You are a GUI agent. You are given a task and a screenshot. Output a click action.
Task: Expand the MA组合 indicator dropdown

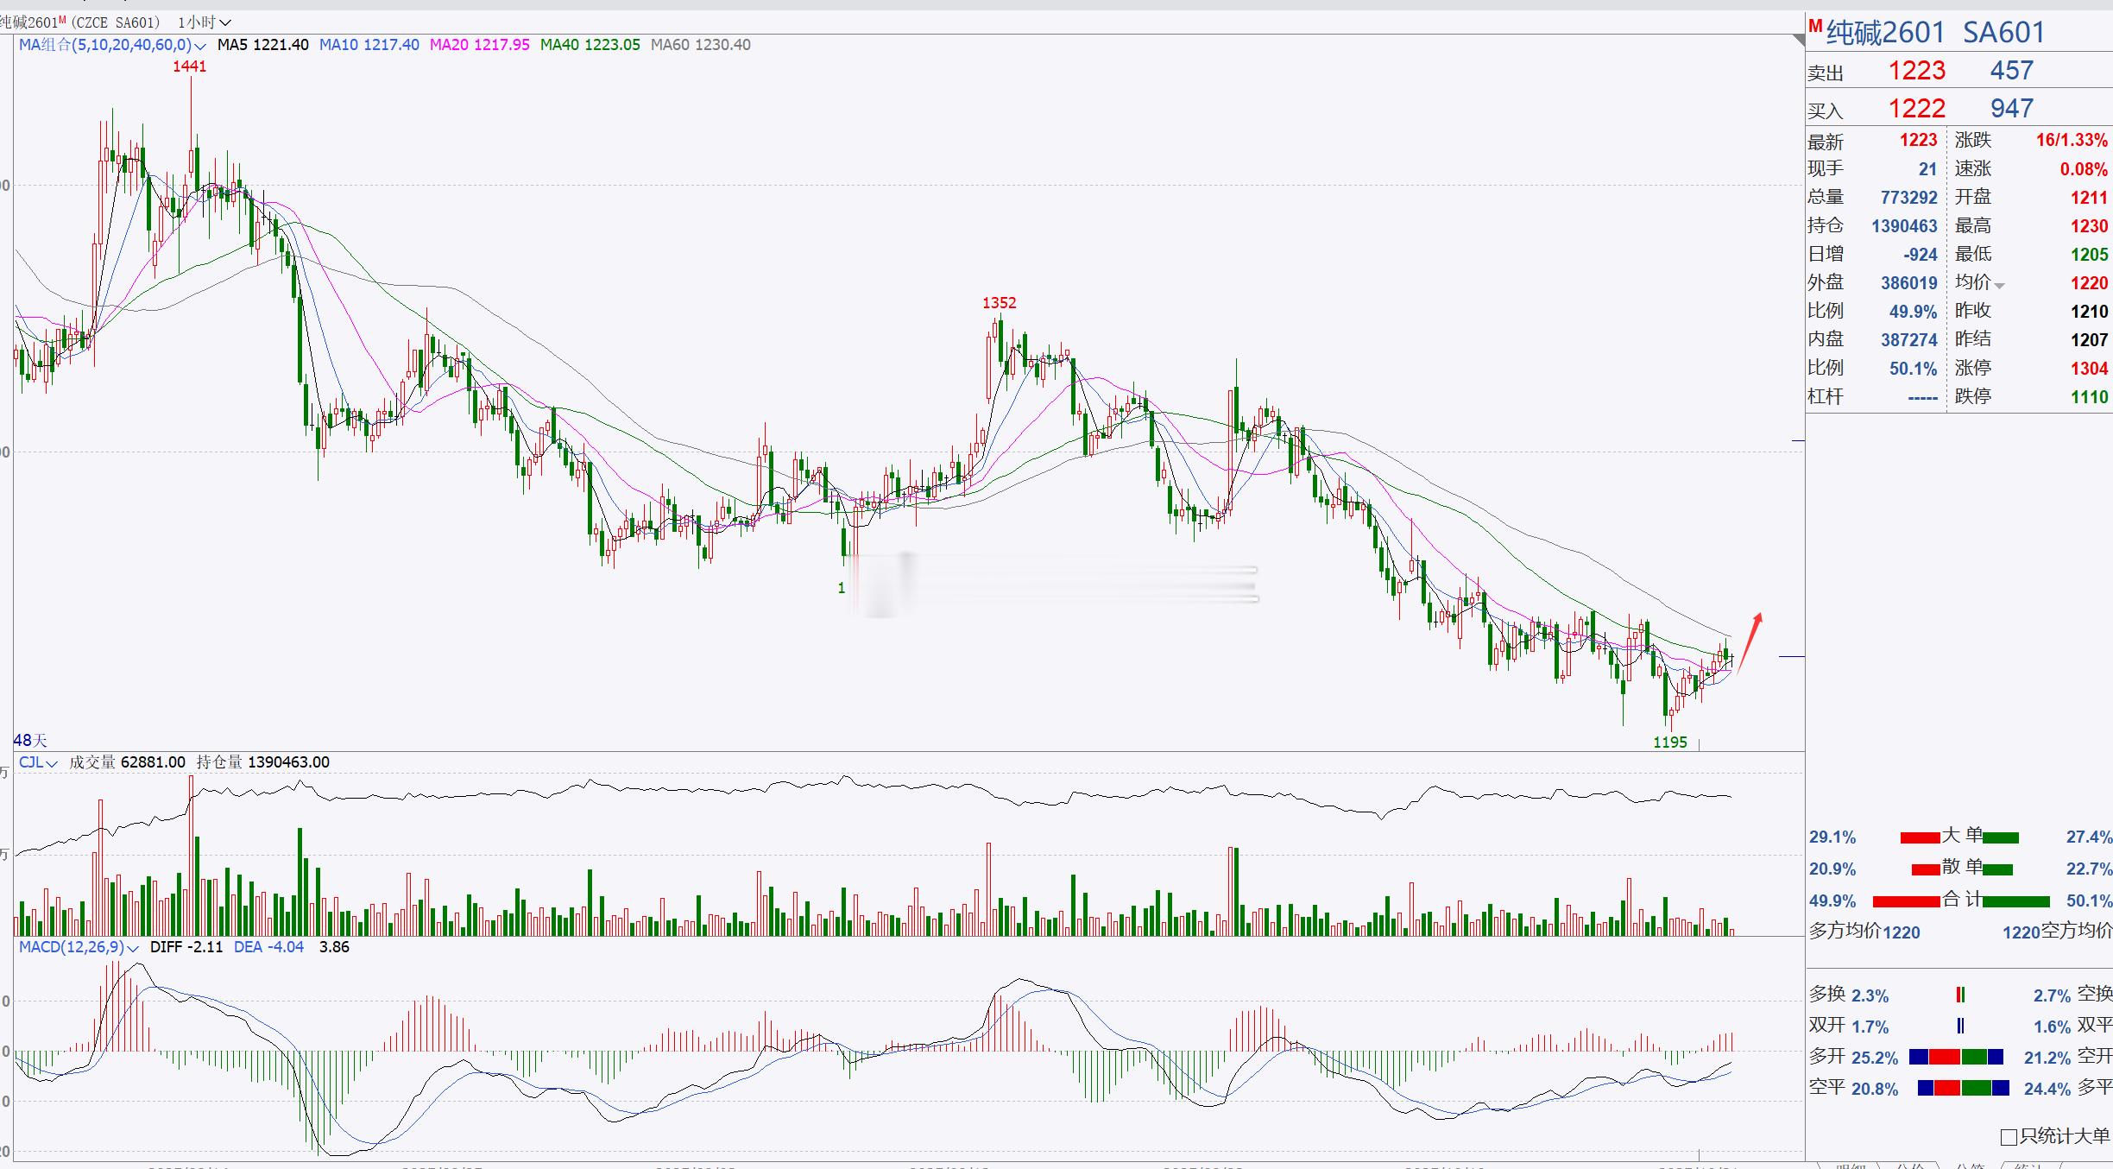(x=200, y=46)
